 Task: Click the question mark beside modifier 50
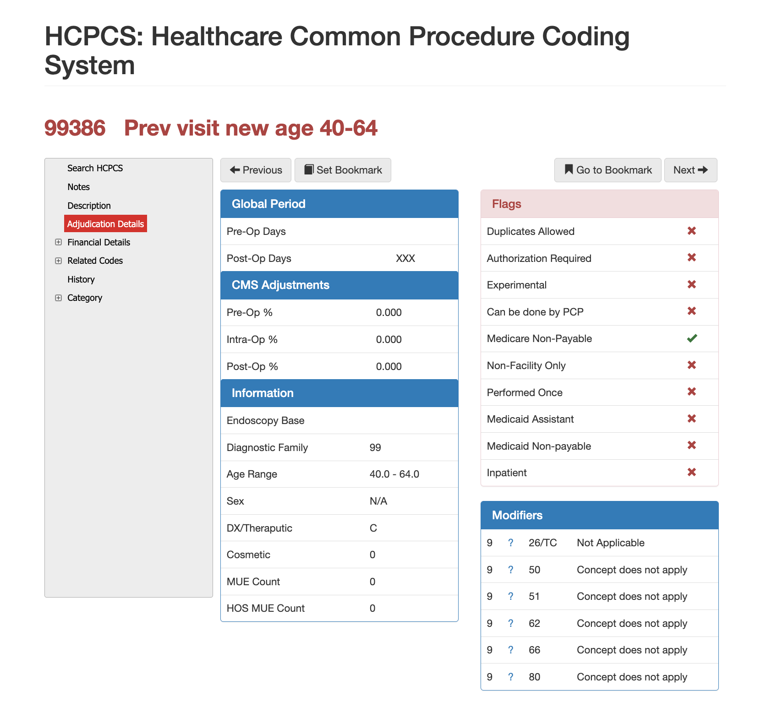tap(510, 570)
